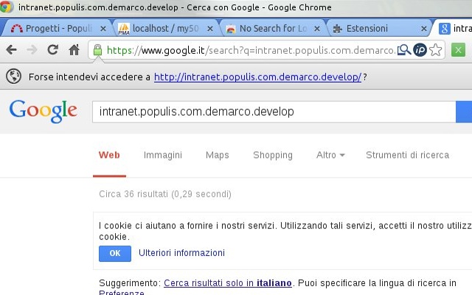Open the home page icon
This screenshot has width=472, height=295.
coord(74,49)
